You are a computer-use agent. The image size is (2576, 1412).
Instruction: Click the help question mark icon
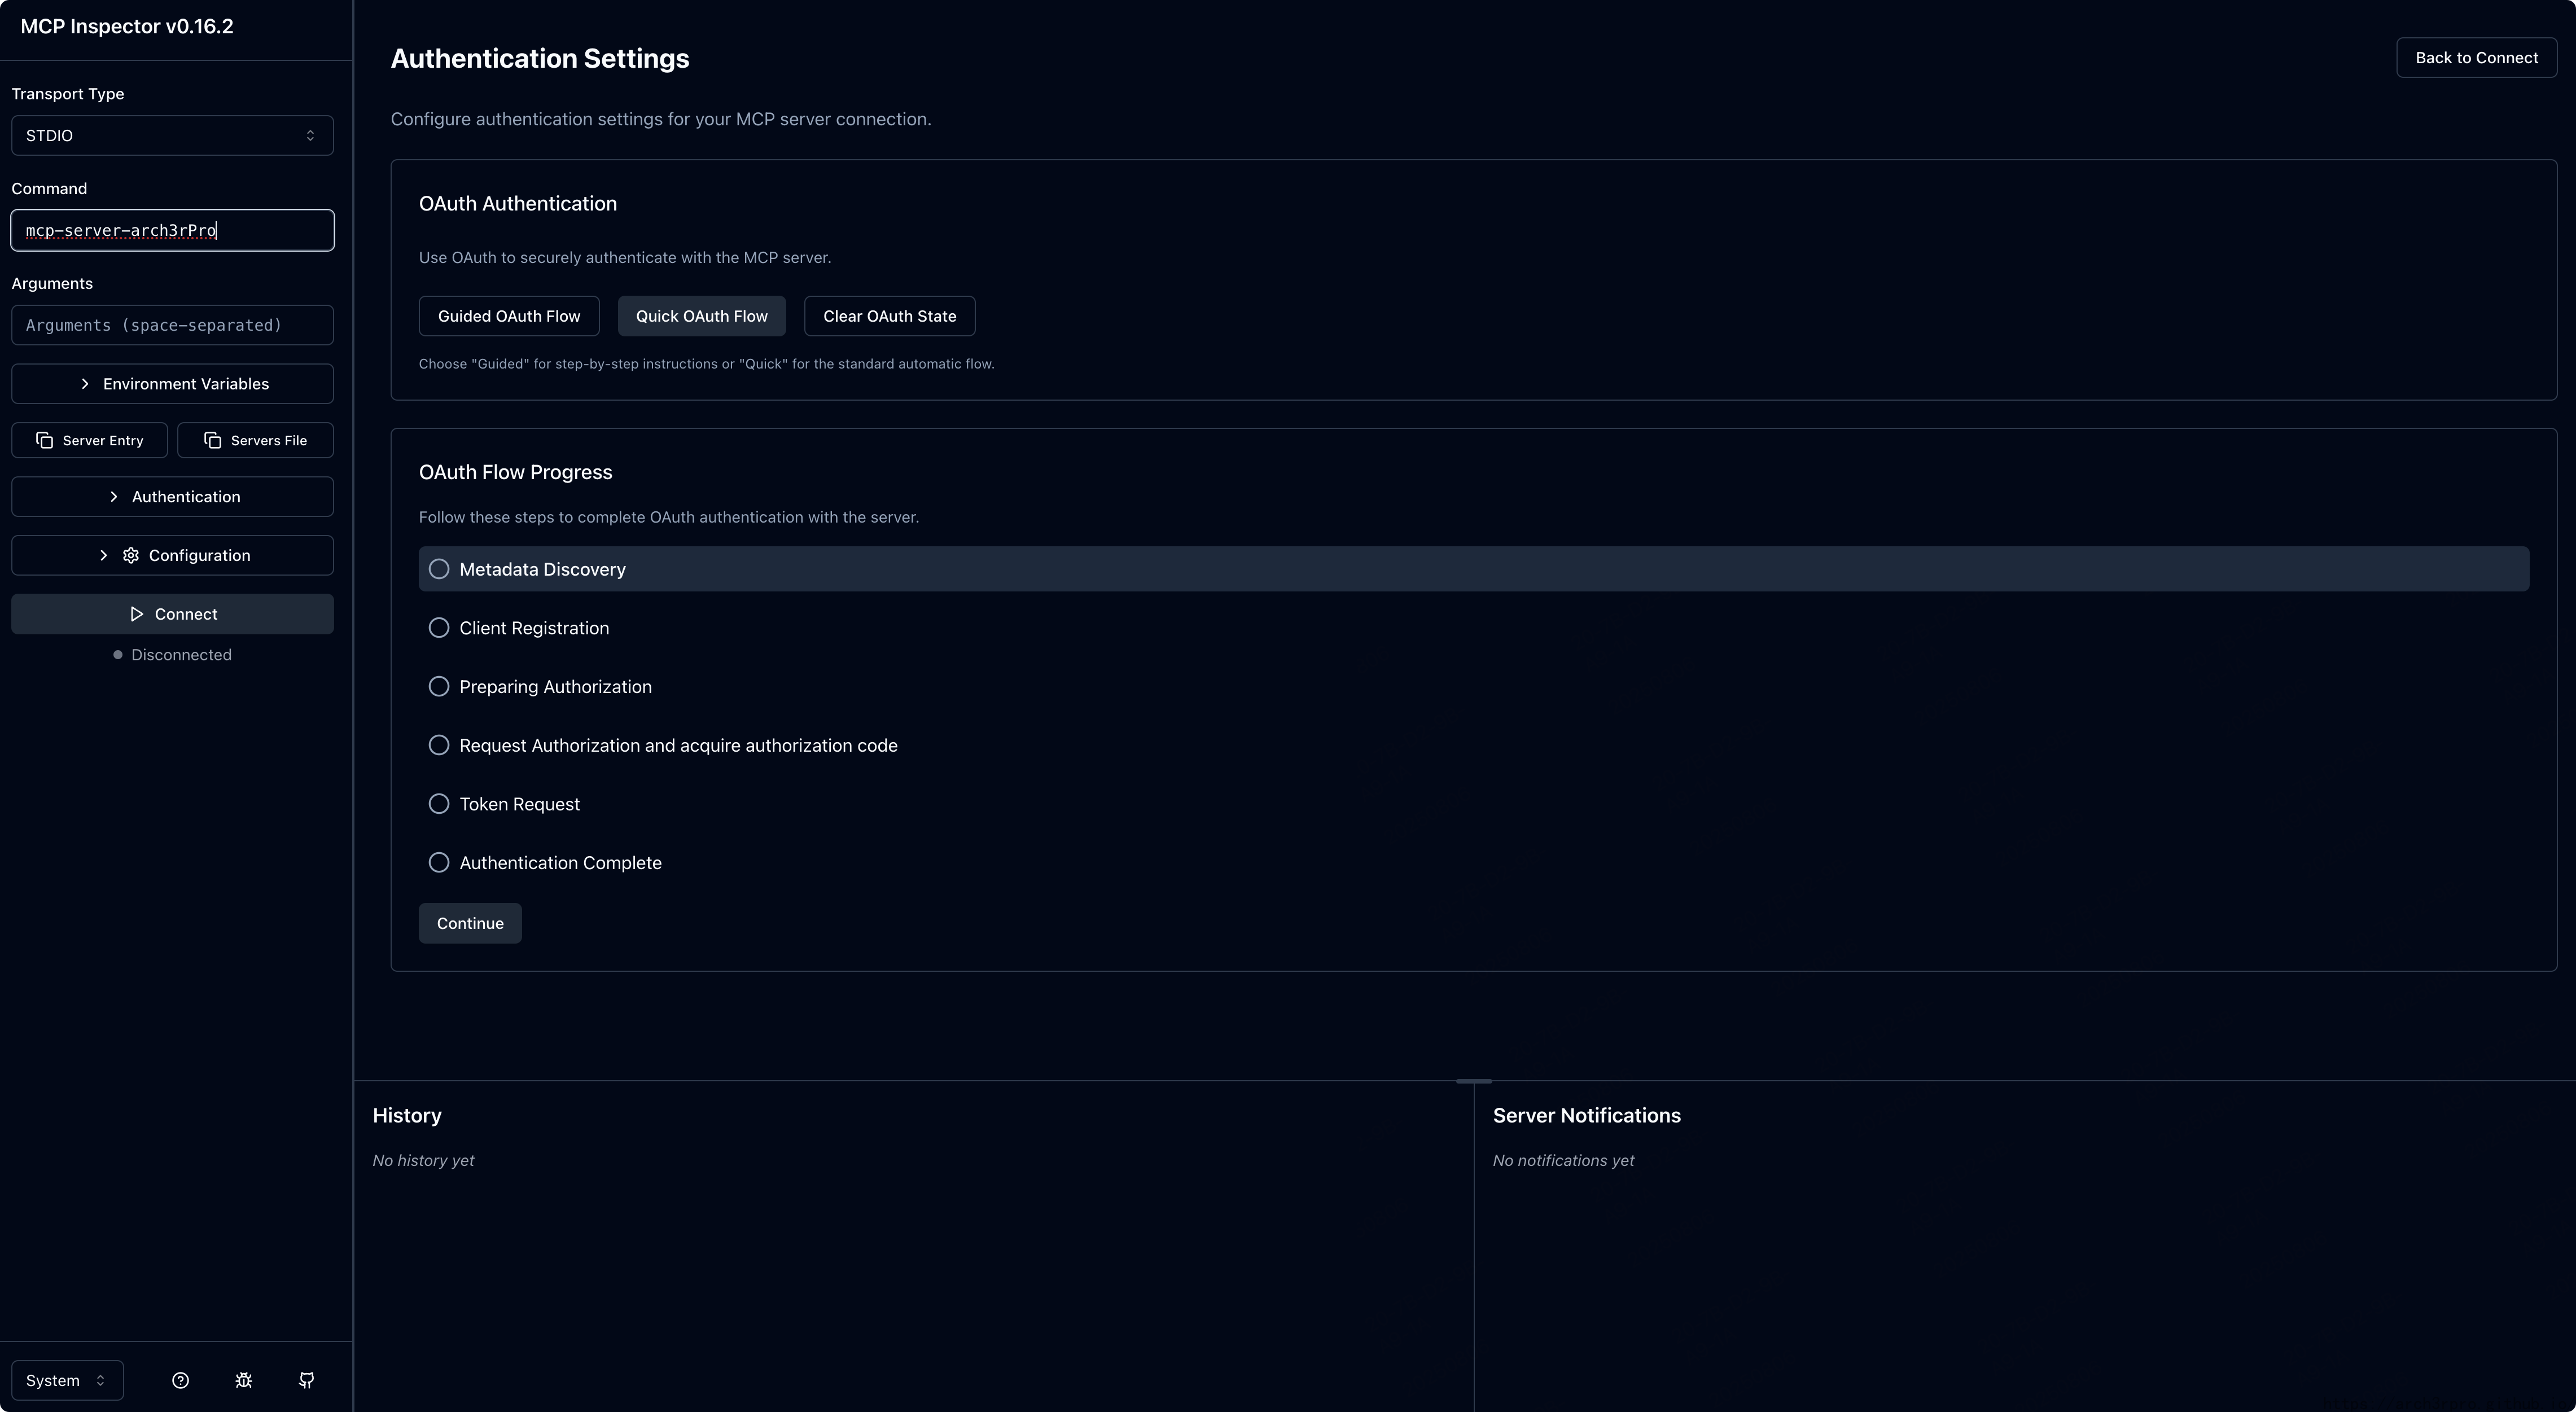click(x=180, y=1380)
